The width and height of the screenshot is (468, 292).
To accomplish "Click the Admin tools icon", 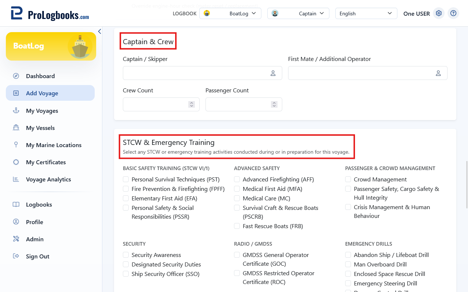I will point(16,239).
